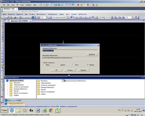Click the blue Library manager icon in toolbar

[x=33, y=17]
